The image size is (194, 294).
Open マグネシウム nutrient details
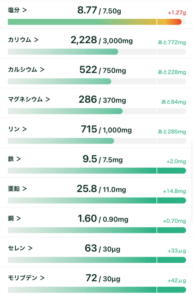[29, 99]
